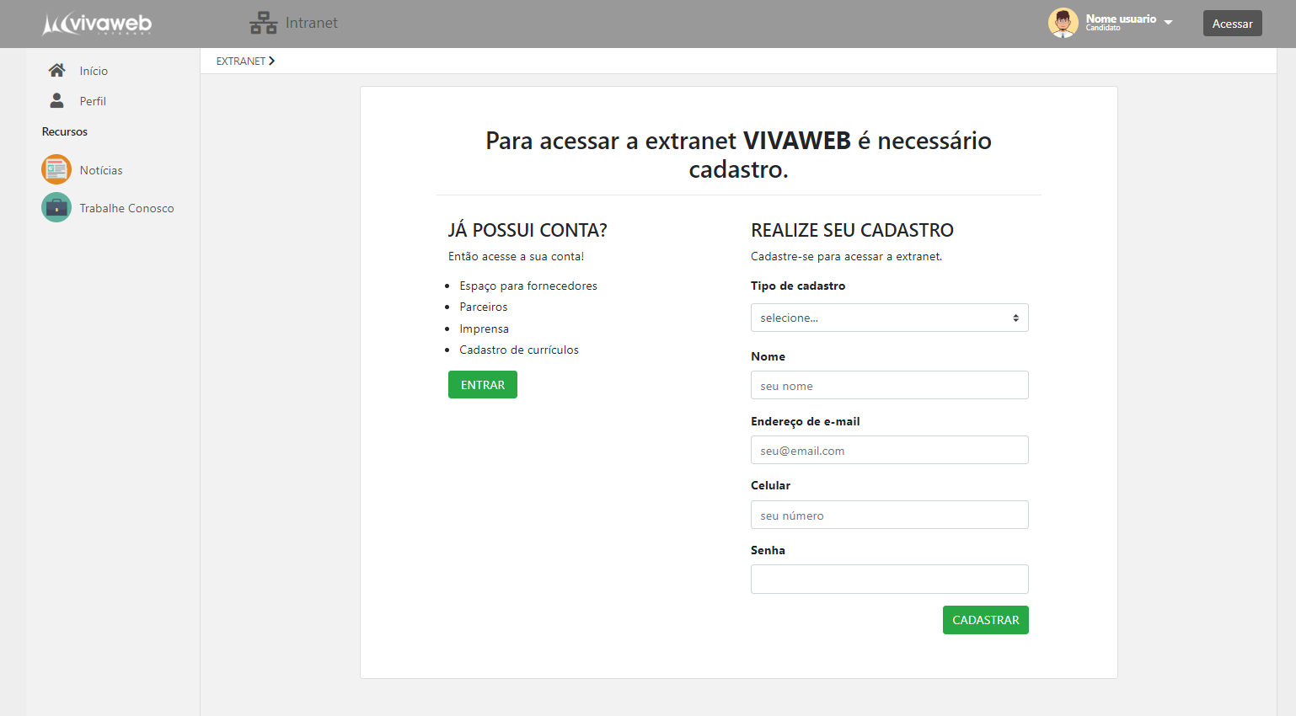Viewport: 1296px width, 716px height.
Task: Go to Início in the sidebar
Action: point(94,71)
